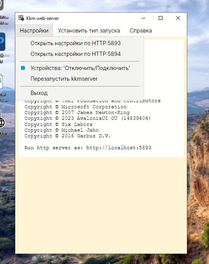
Task: Click line 'Copyright © Six Labors'
Action: [x=58, y=124]
